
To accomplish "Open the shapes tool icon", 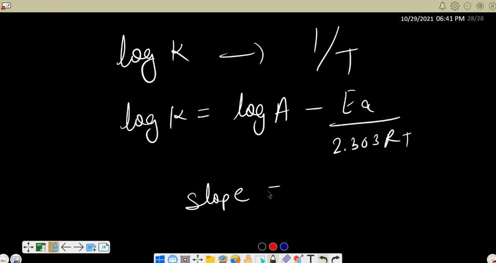I will click(x=298, y=259).
